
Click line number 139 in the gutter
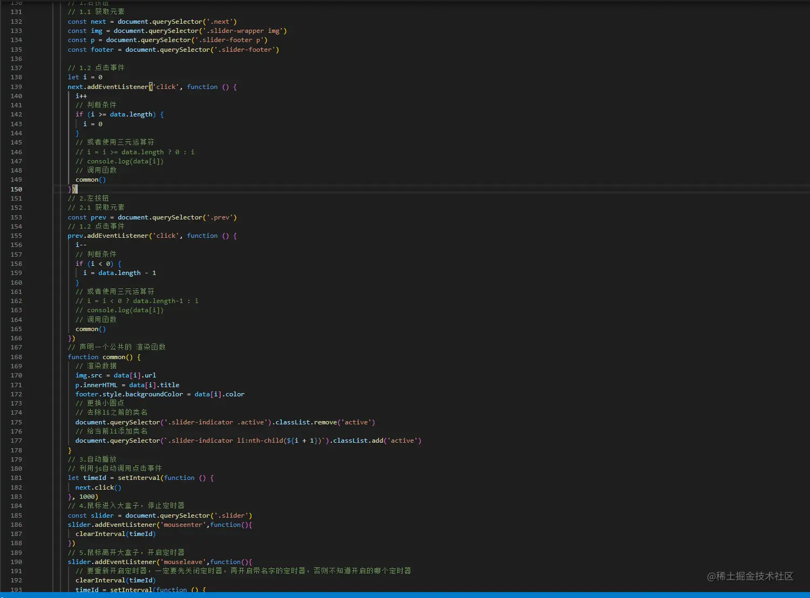(16, 87)
